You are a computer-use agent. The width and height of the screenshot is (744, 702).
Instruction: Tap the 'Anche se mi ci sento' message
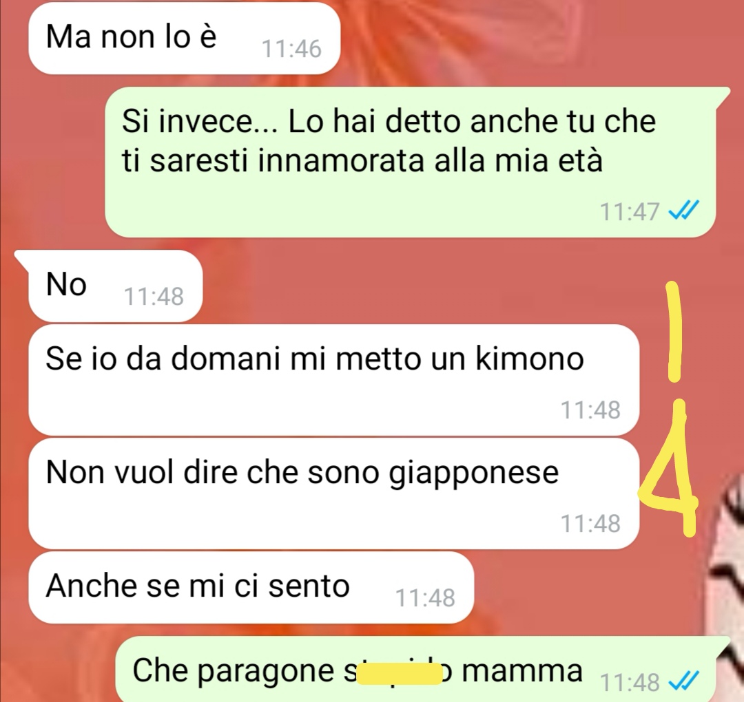(251, 587)
